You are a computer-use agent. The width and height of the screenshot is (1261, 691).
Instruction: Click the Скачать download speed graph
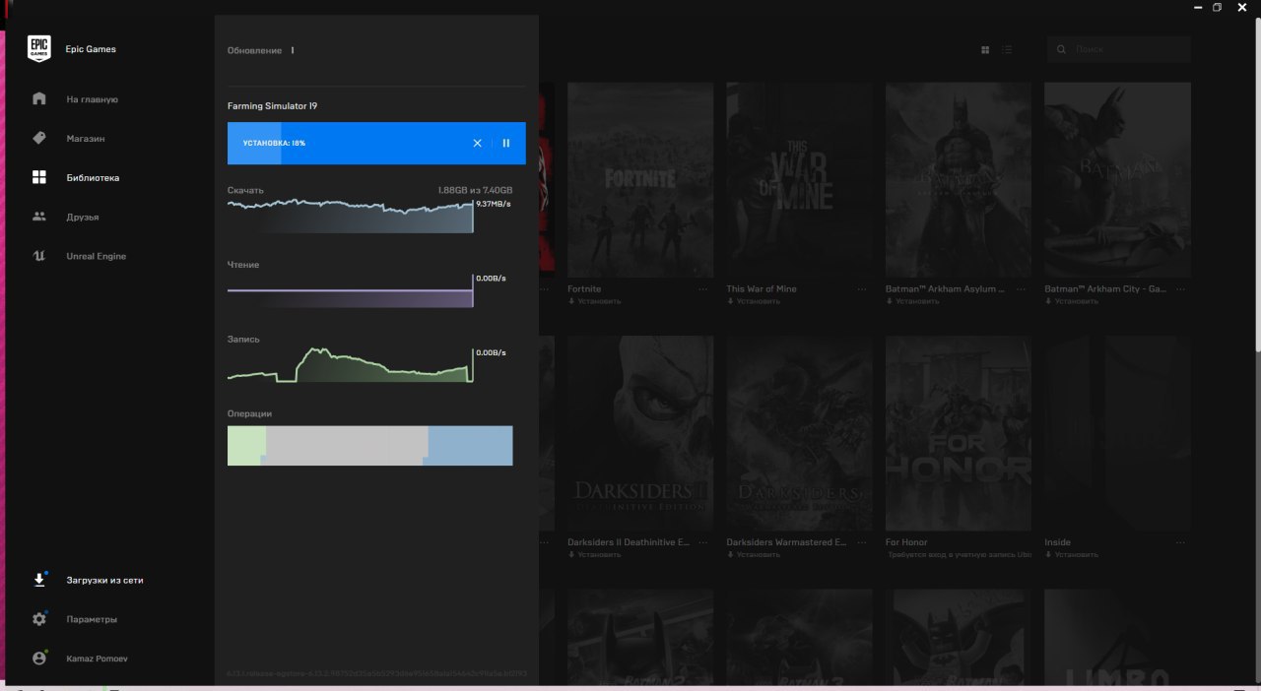point(350,216)
